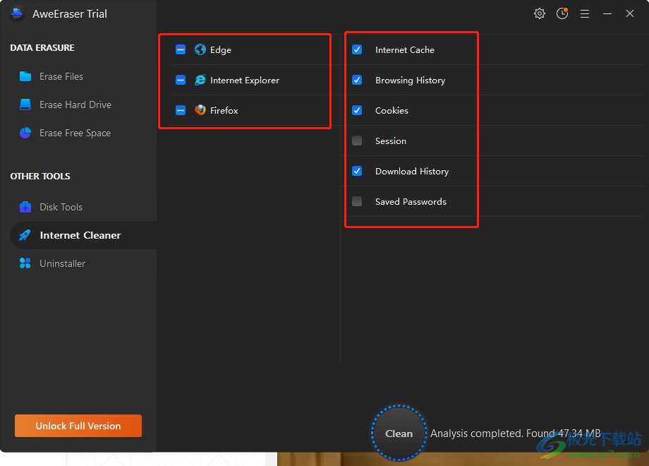Uncheck the Internet Cache checkbox
The height and width of the screenshot is (466, 649).
(357, 49)
